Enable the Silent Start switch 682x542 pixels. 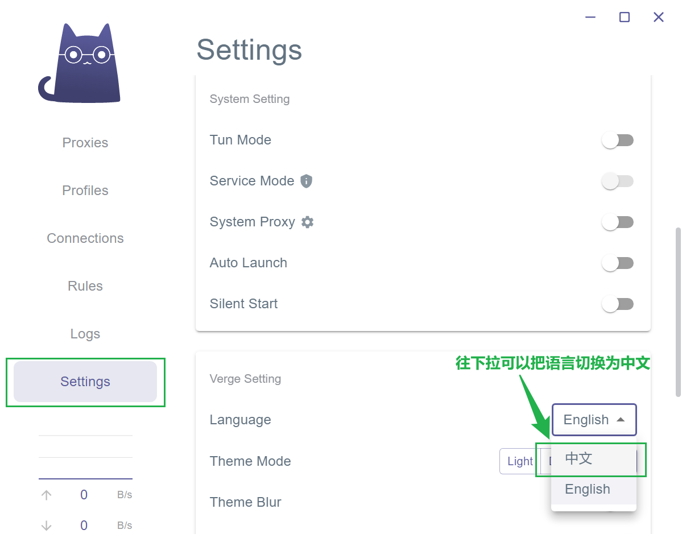tap(617, 304)
